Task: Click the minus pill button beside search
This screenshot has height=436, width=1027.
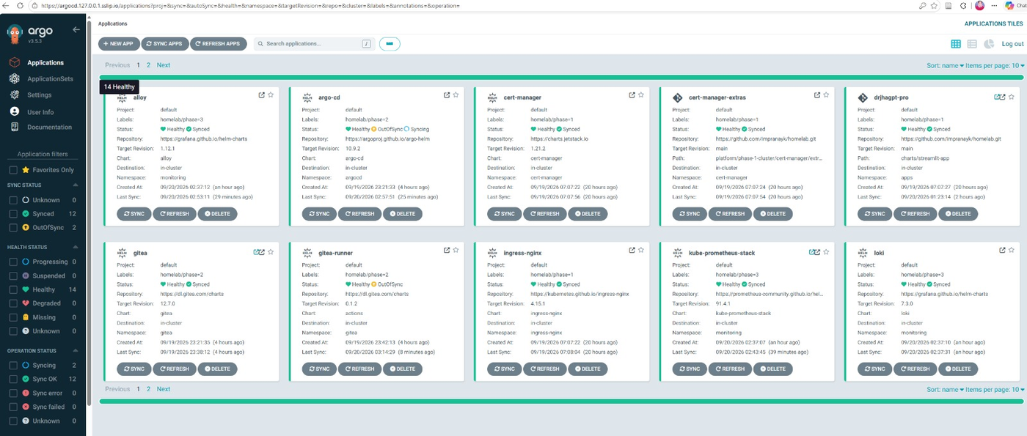Action: (390, 44)
